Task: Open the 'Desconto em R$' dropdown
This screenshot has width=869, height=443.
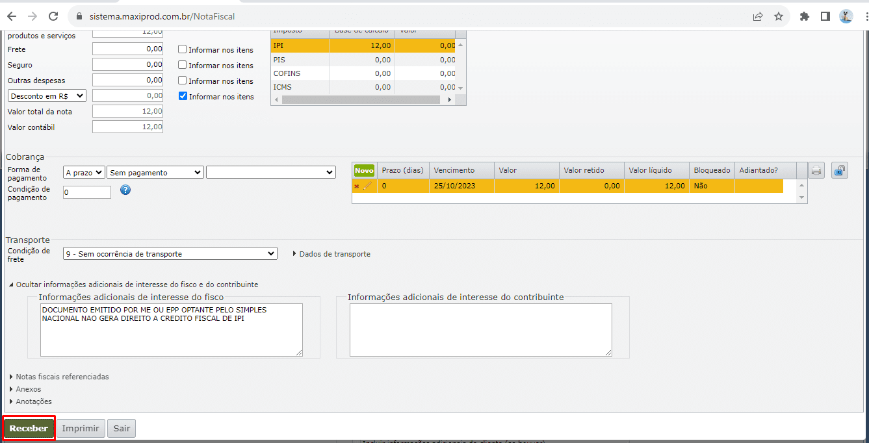Action: pyautogui.click(x=47, y=95)
